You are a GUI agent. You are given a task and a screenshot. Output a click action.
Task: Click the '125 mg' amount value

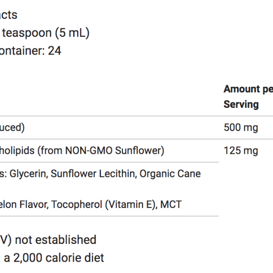click(241, 151)
